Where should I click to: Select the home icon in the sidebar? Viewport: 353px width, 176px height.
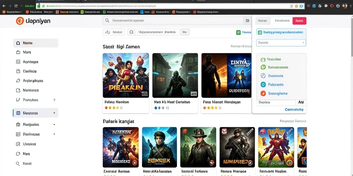click(18, 43)
